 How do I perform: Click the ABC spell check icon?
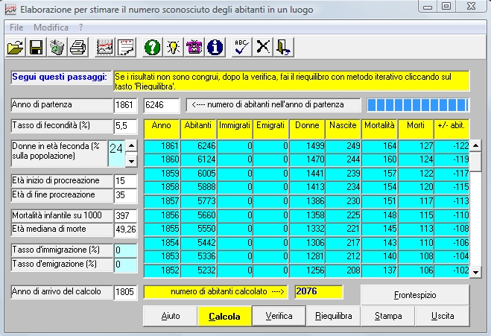(242, 47)
